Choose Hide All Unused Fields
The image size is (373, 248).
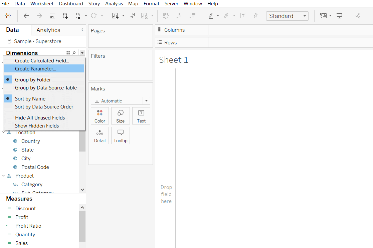[44, 118]
